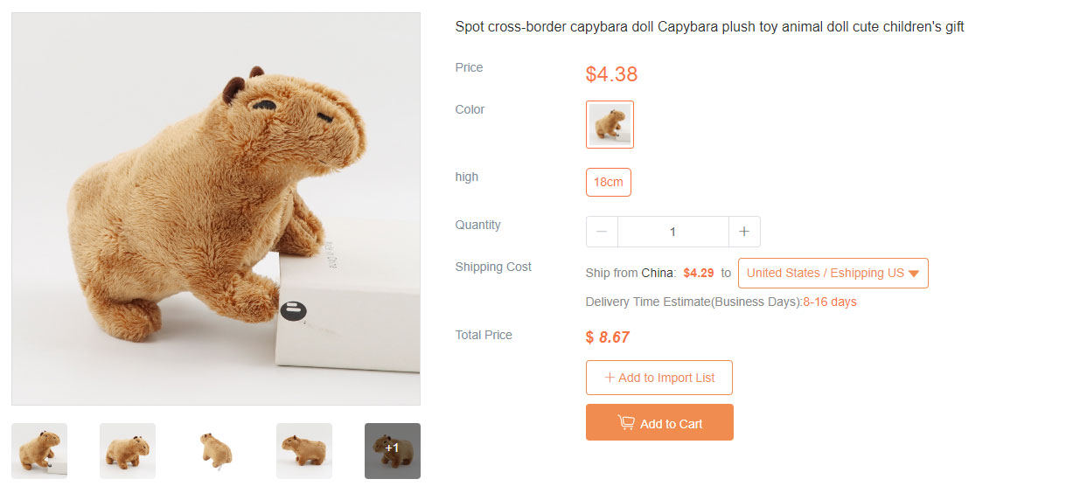
Task: Click the China ship-from origin text
Action: tap(658, 273)
